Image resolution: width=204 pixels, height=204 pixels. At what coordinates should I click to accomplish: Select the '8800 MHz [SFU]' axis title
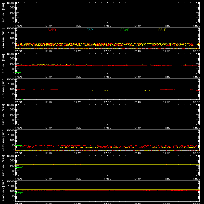pos(3,165)
